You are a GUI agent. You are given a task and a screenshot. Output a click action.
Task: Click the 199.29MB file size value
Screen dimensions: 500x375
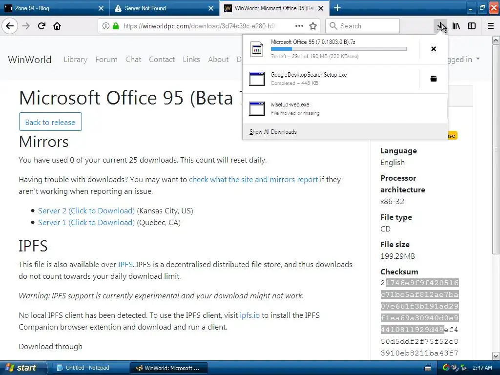(x=397, y=256)
